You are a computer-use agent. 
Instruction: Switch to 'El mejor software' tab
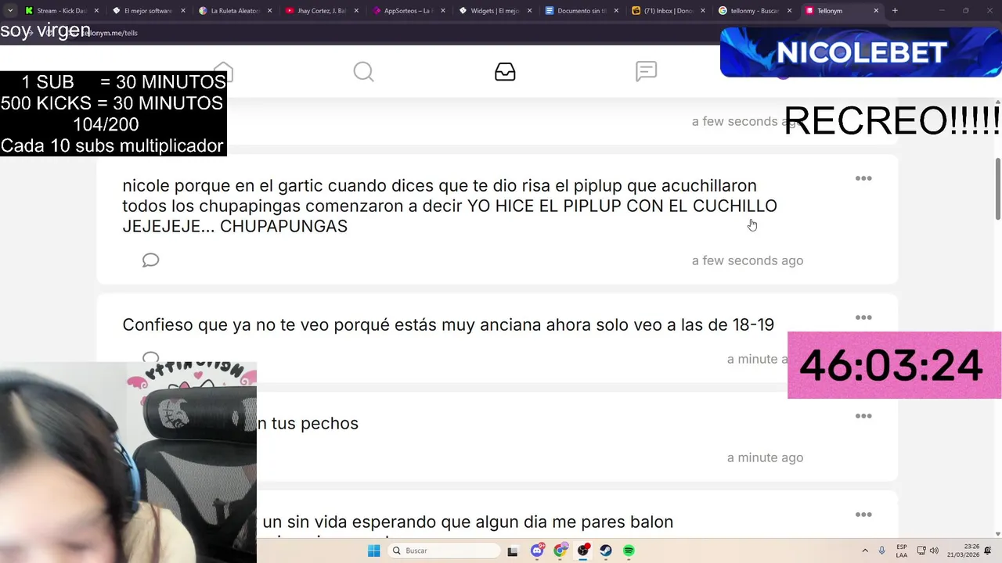click(x=149, y=11)
